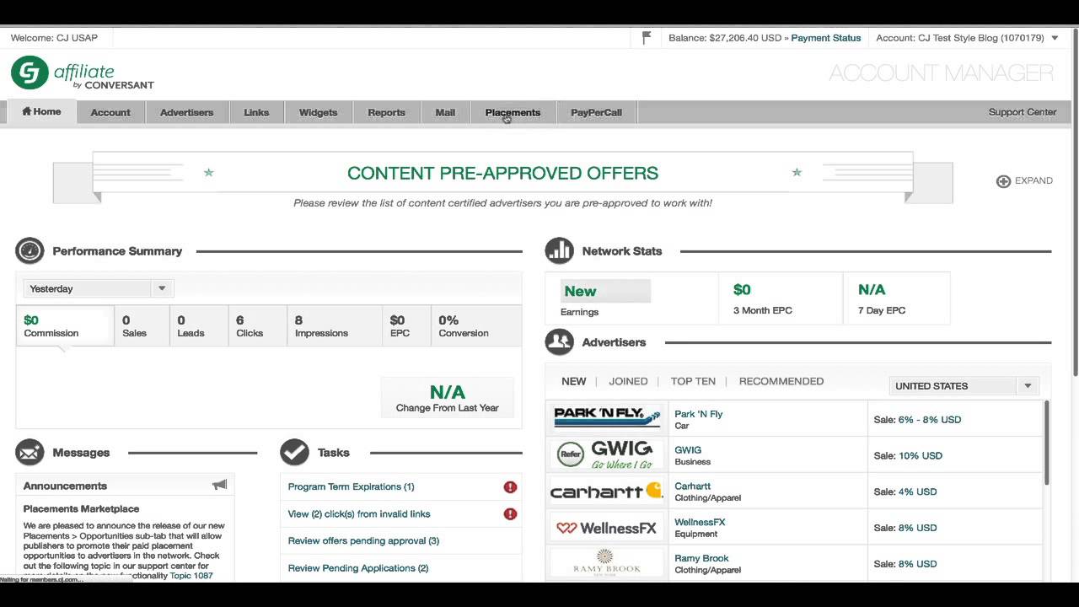Open Program Term Expirations (1) task
This screenshot has width=1079, height=607.
351,487
